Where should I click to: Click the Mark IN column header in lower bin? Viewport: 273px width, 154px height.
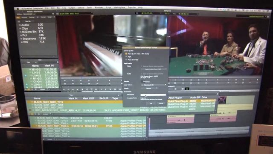click(x=73, y=98)
